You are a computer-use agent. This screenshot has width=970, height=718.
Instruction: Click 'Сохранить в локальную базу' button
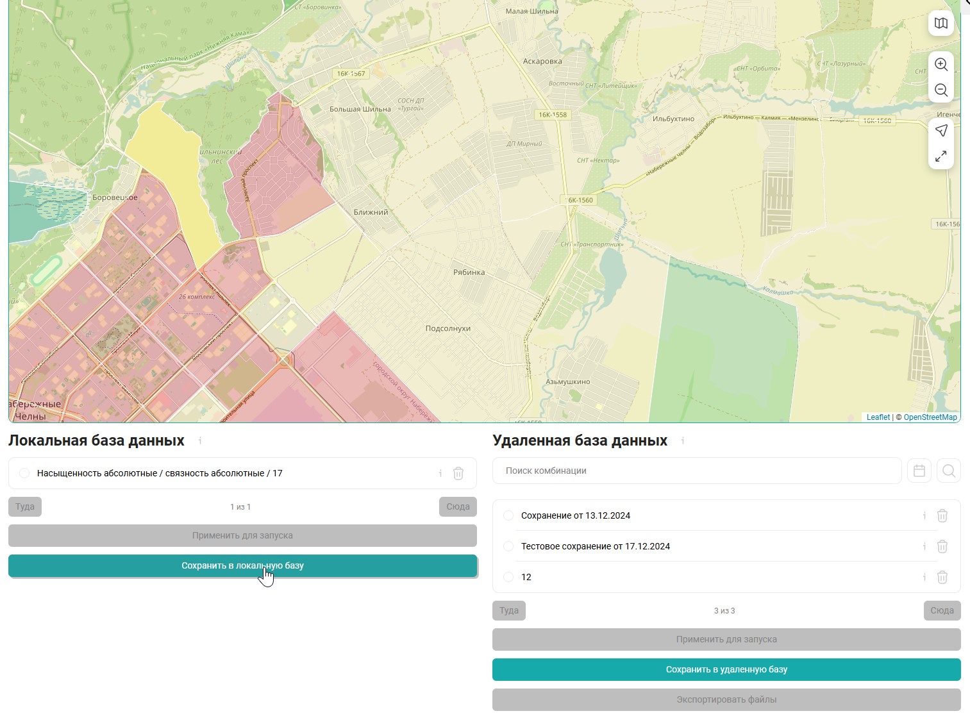point(242,565)
